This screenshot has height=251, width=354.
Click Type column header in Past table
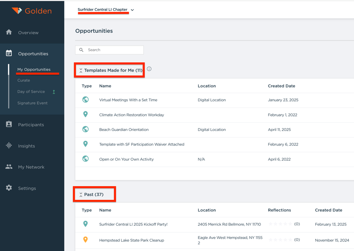[x=87, y=210]
